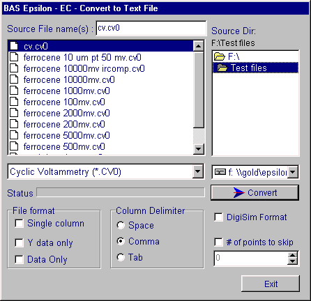Click the Source File name input field
The image size is (311, 301).
click(x=151, y=29)
